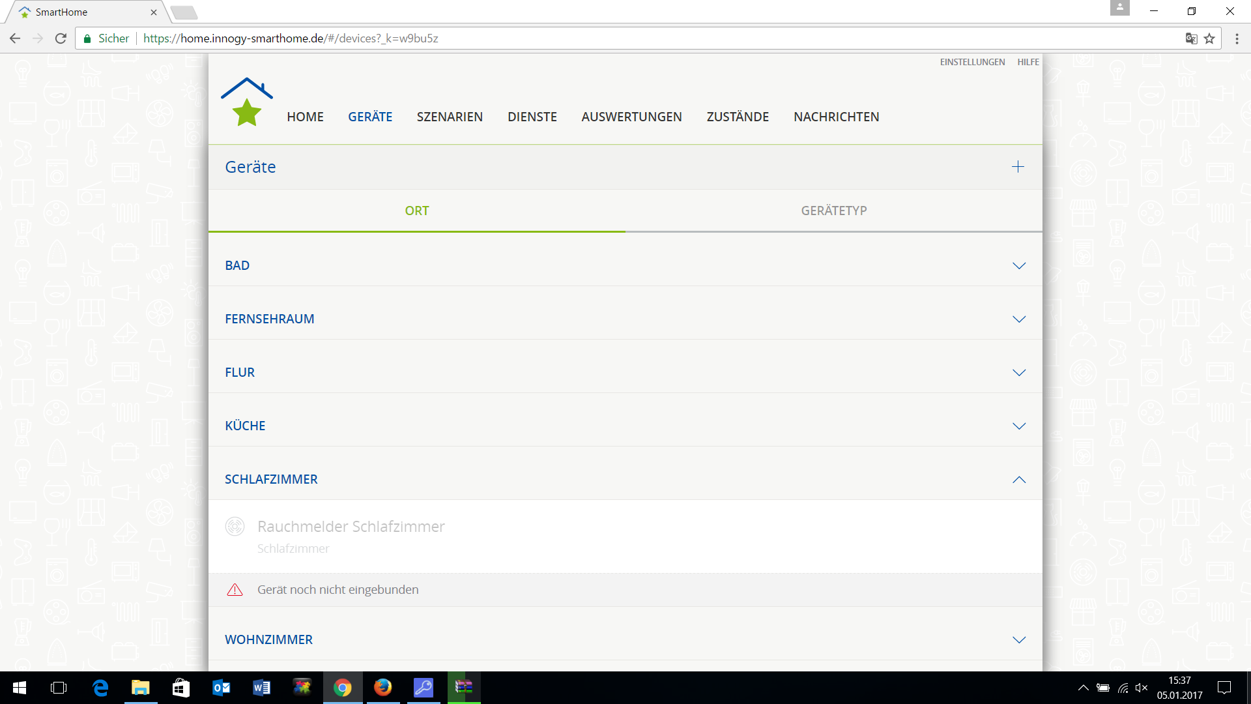Open the SZENARIEN menu item
The height and width of the screenshot is (704, 1251).
coord(450,117)
